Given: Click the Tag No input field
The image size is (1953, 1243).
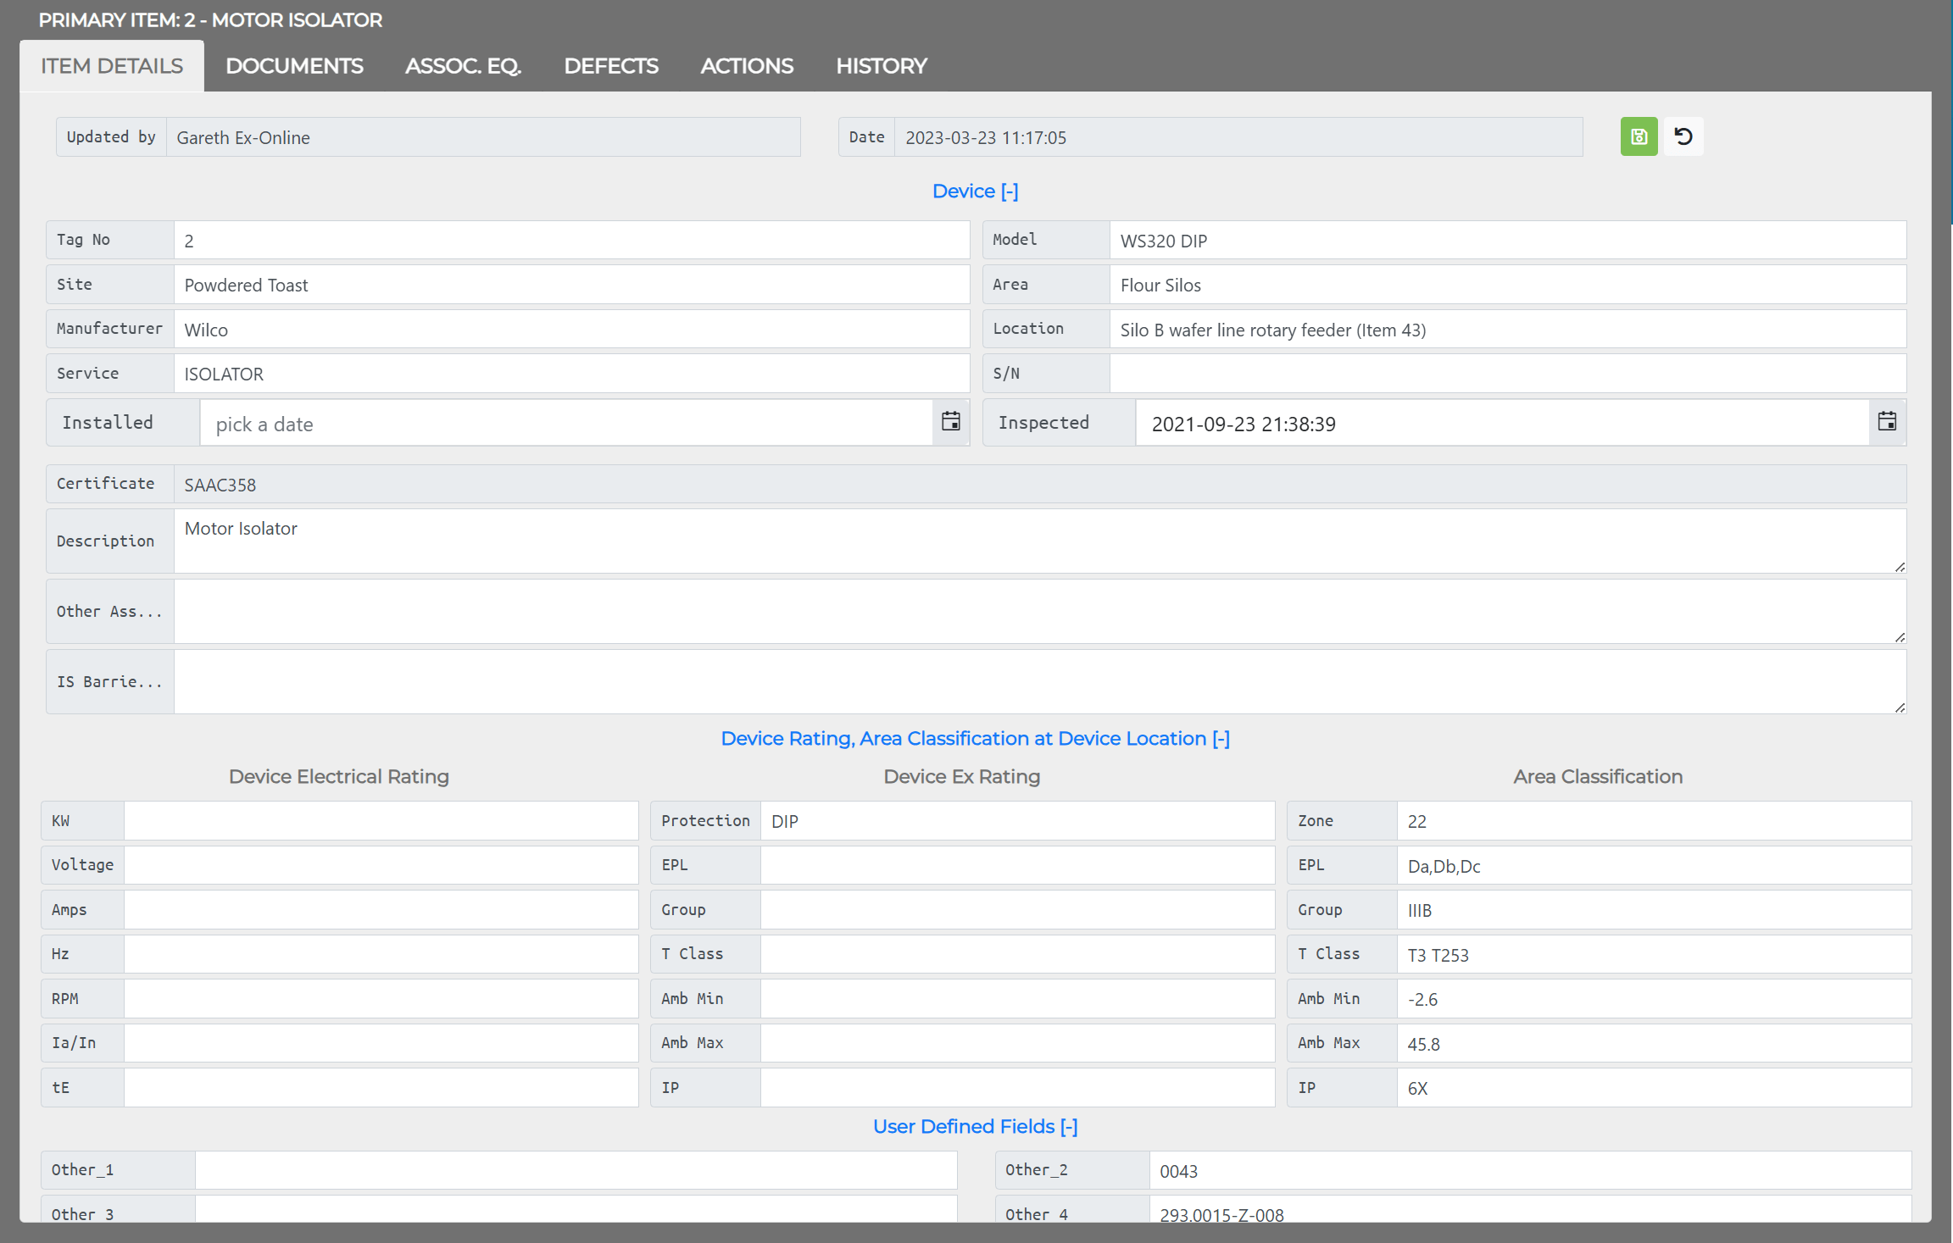Looking at the screenshot, I should tap(571, 241).
